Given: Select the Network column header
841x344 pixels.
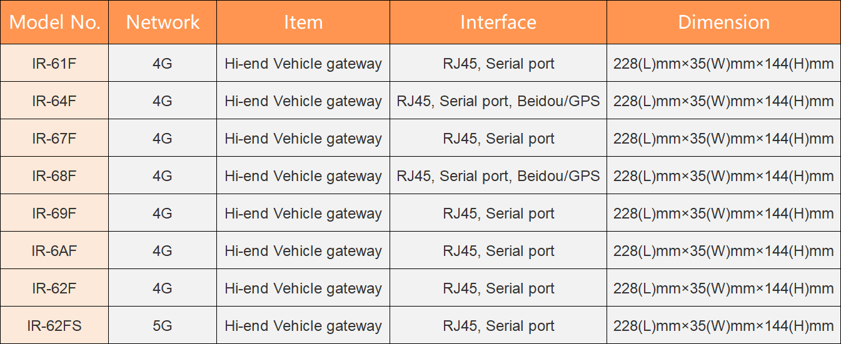Looking at the screenshot, I should point(163,22).
